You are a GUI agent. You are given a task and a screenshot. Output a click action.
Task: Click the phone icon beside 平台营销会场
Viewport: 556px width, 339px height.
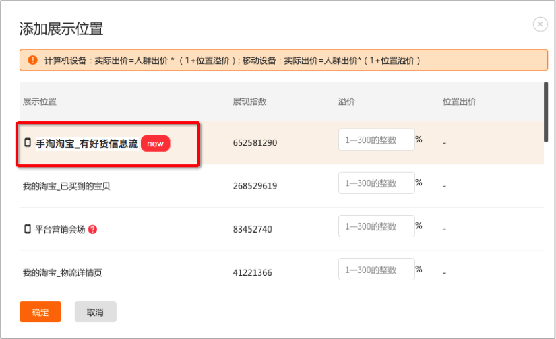point(28,229)
